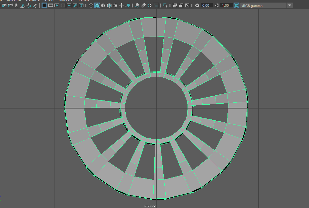Reset exposure using the aperture icon
The image size is (309, 208).
point(197,5)
